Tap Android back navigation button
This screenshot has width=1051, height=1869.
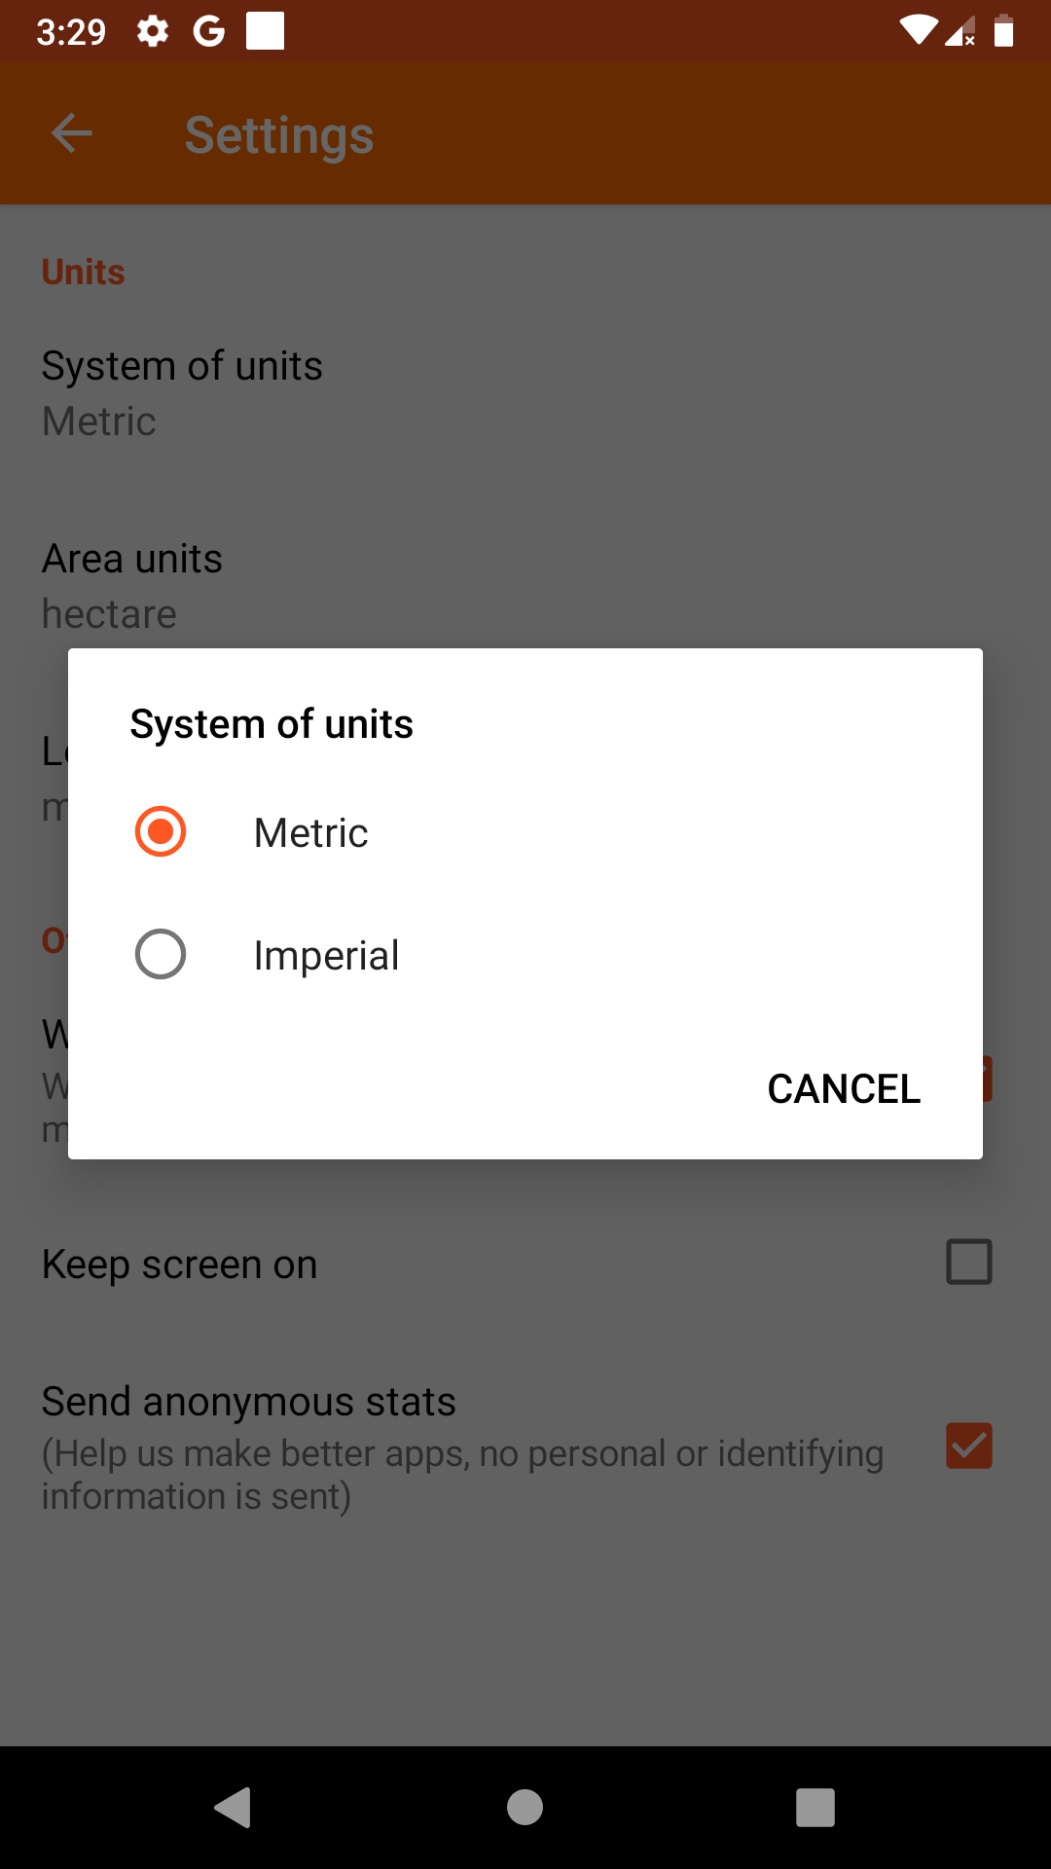pyautogui.click(x=234, y=1808)
